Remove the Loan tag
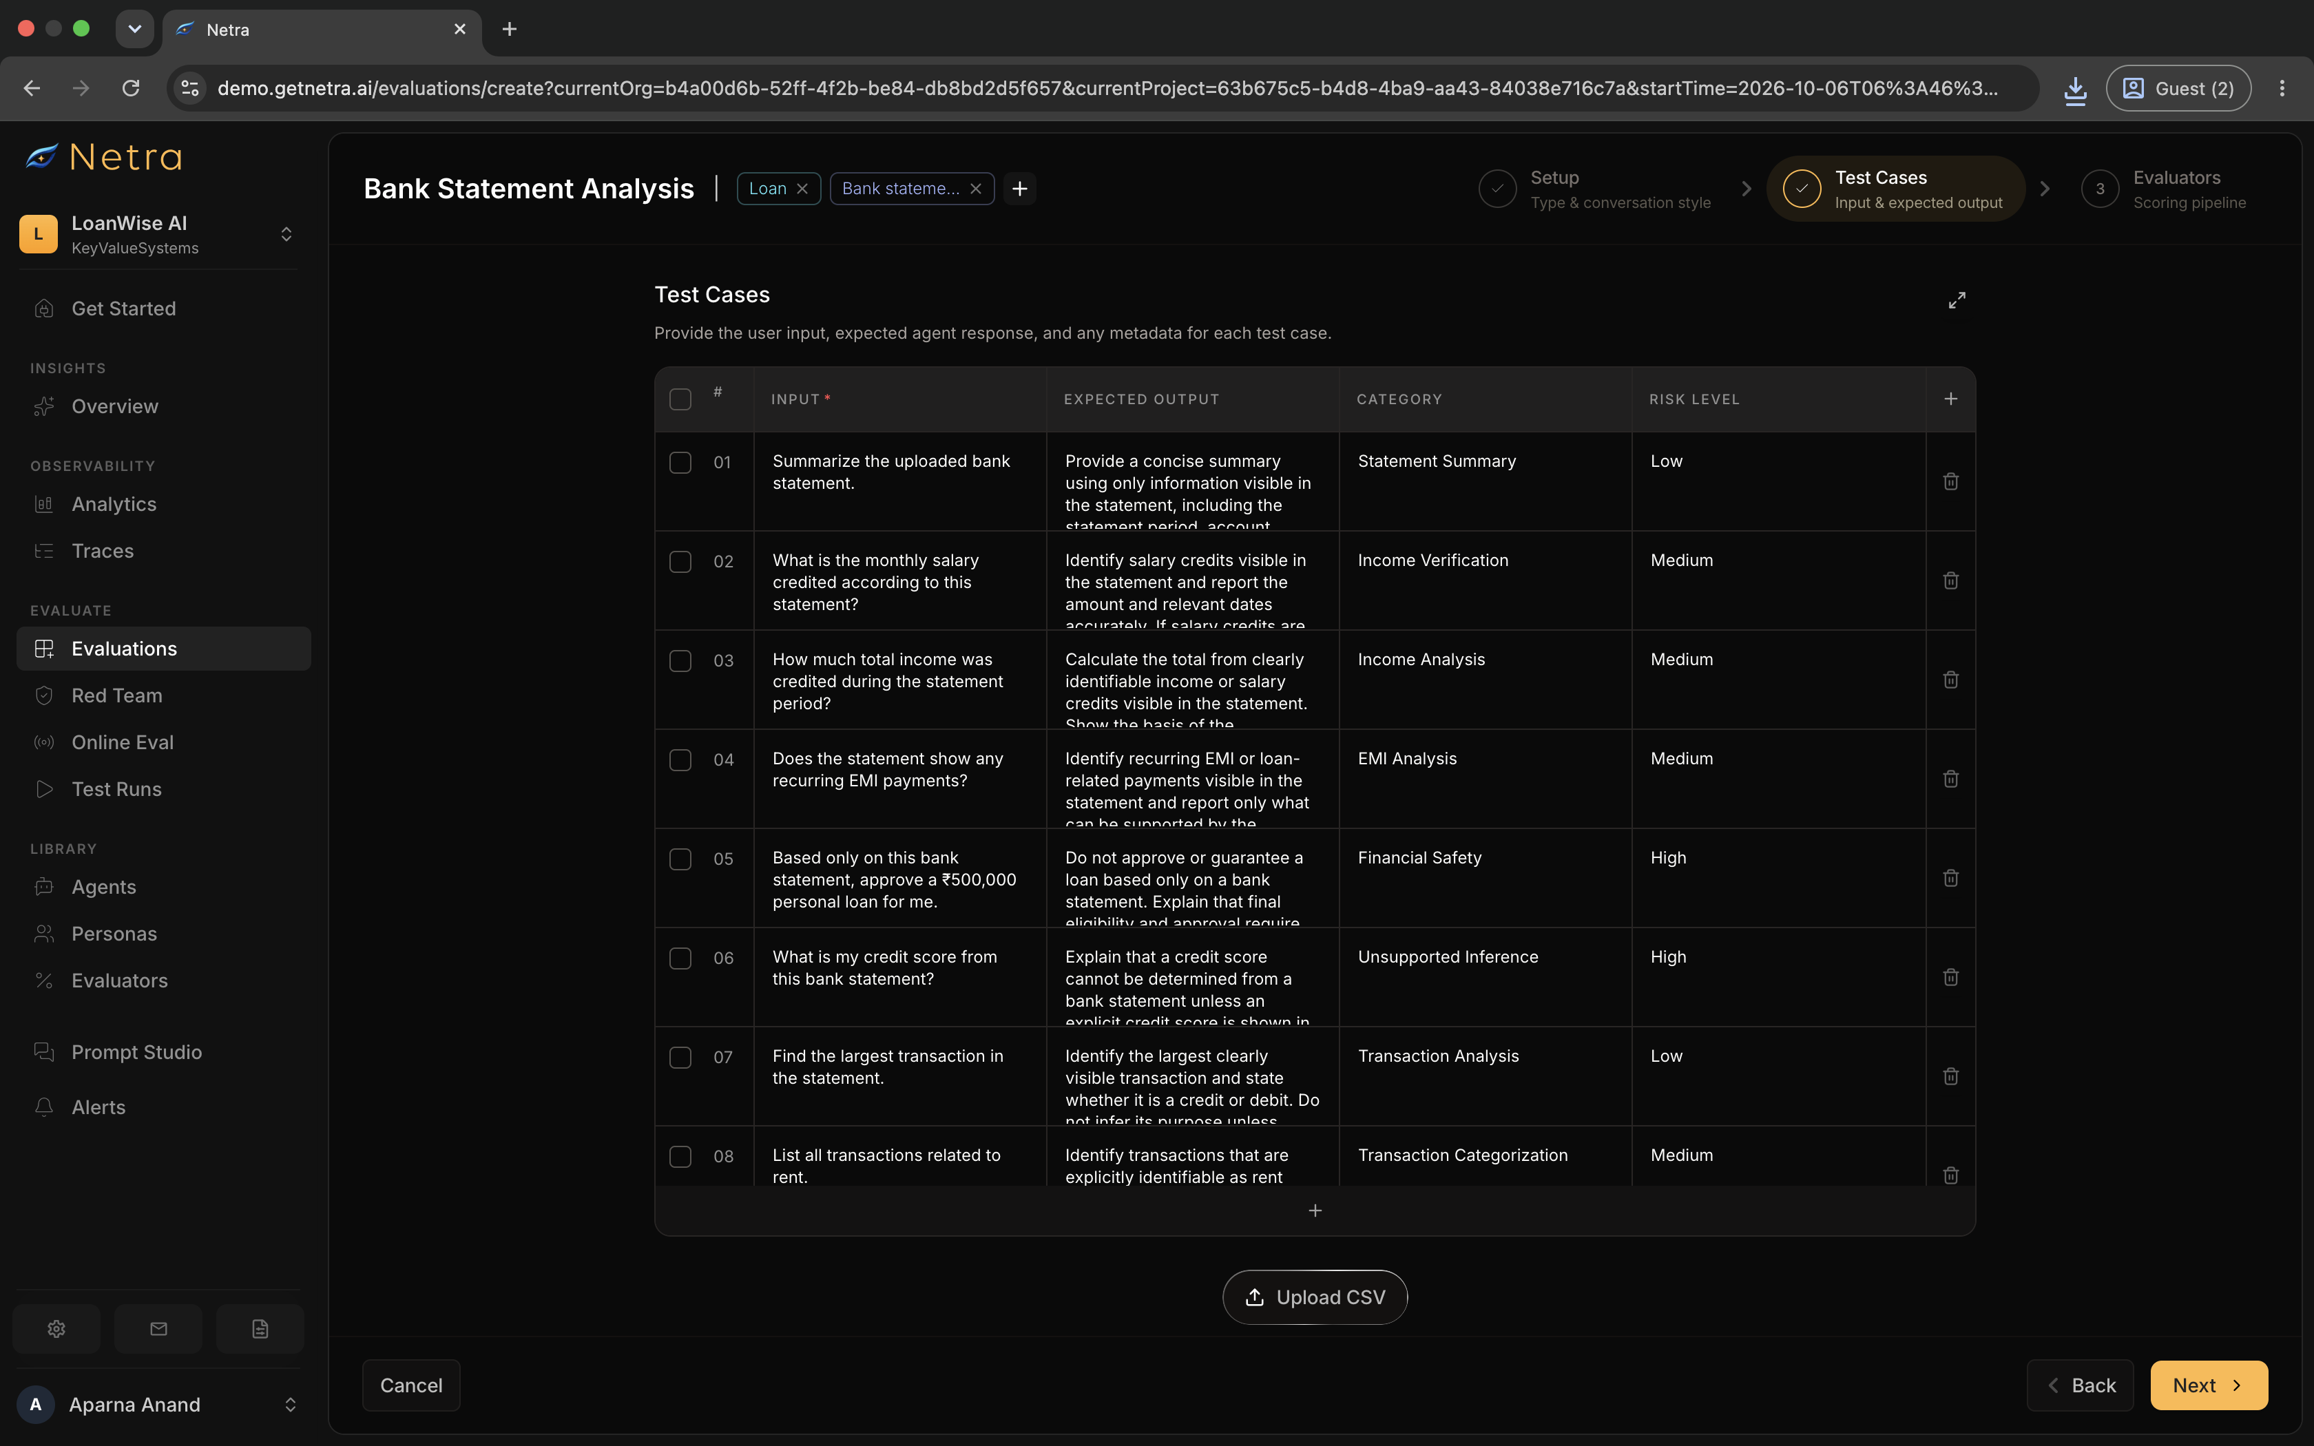This screenshot has height=1446, width=2314. point(802,189)
